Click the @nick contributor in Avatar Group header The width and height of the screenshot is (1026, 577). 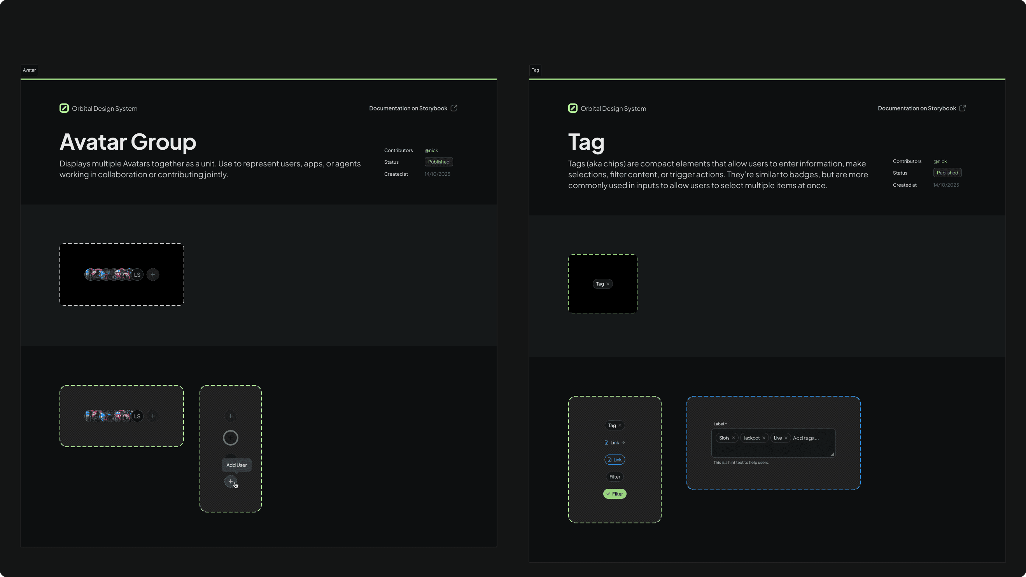pos(431,150)
